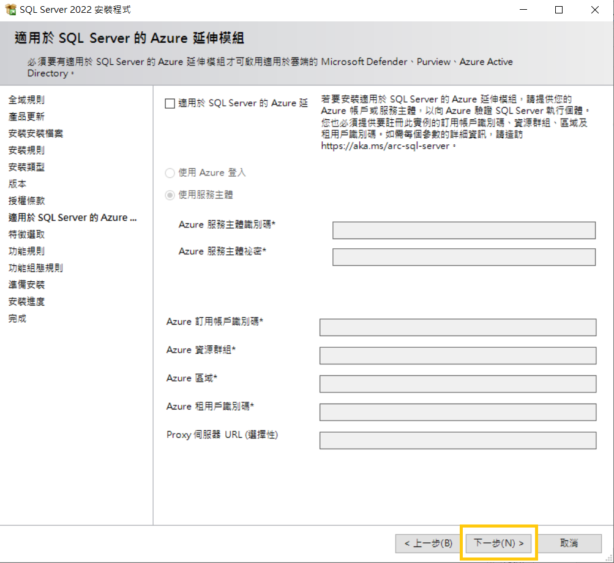Select 適用於 SQL Server 的 Azure step in sidebar
This screenshot has width=614, height=563.
(72, 218)
